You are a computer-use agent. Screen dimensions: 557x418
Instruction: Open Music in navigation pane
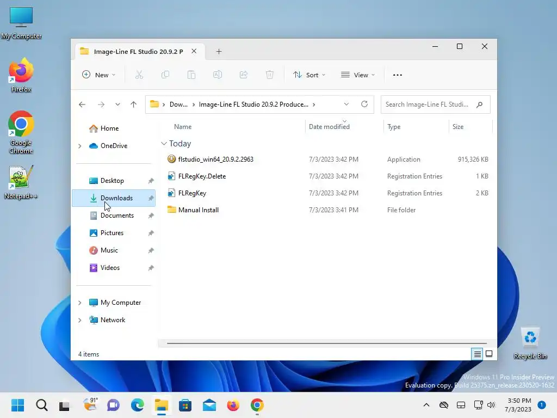(x=114, y=250)
